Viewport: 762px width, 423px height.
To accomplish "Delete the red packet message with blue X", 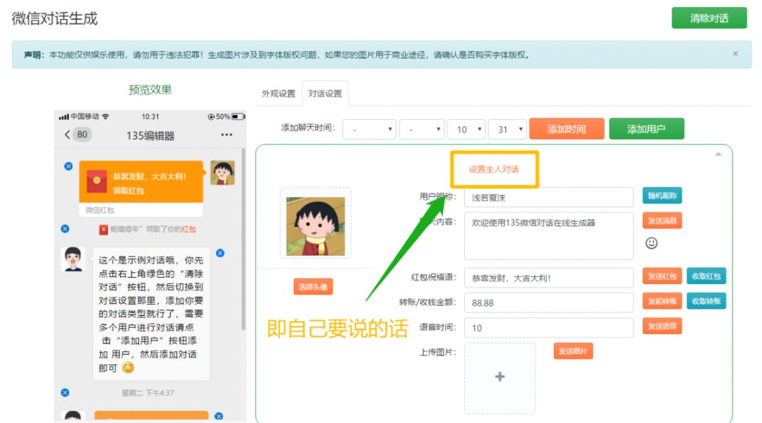I will pos(68,166).
